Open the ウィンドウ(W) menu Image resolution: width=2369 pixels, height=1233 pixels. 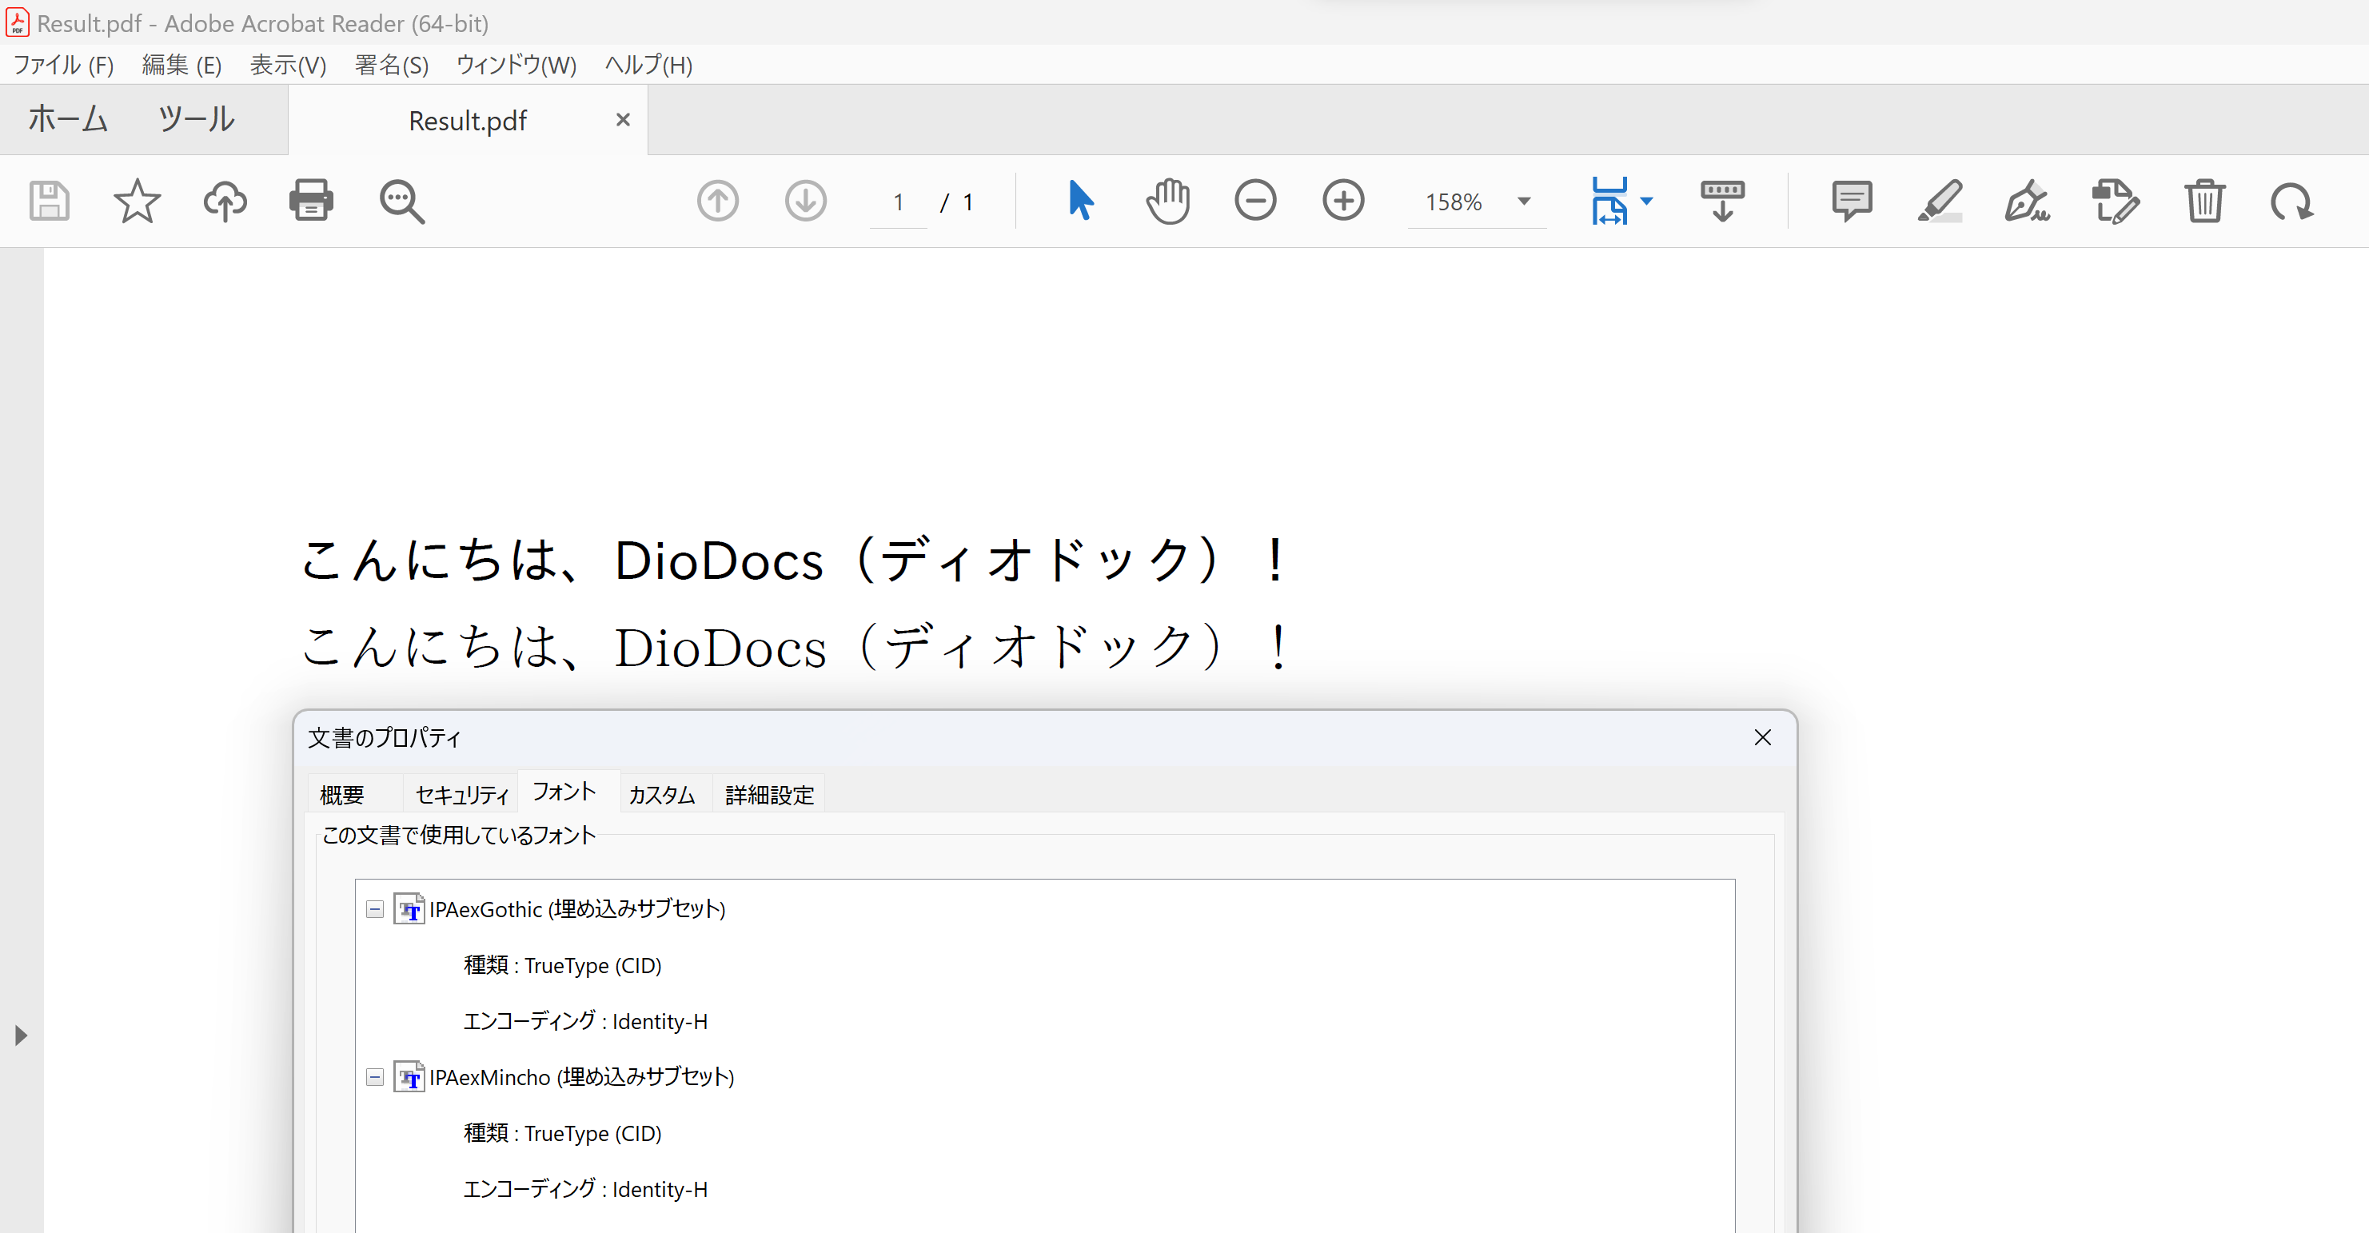pyautogui.click(x=516, y=66)
